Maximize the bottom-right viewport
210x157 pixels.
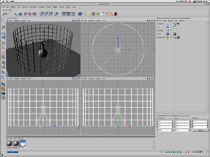point(154,79)
